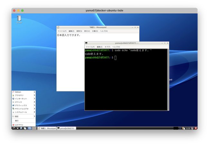The height and width of the screenshot is (145, 209).
Task: Open the terminal window menu icon in its title bar
Action: pyautogui.click(x=86, y=43)
